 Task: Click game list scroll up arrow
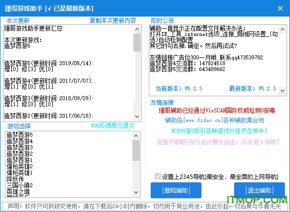point(136,136)
